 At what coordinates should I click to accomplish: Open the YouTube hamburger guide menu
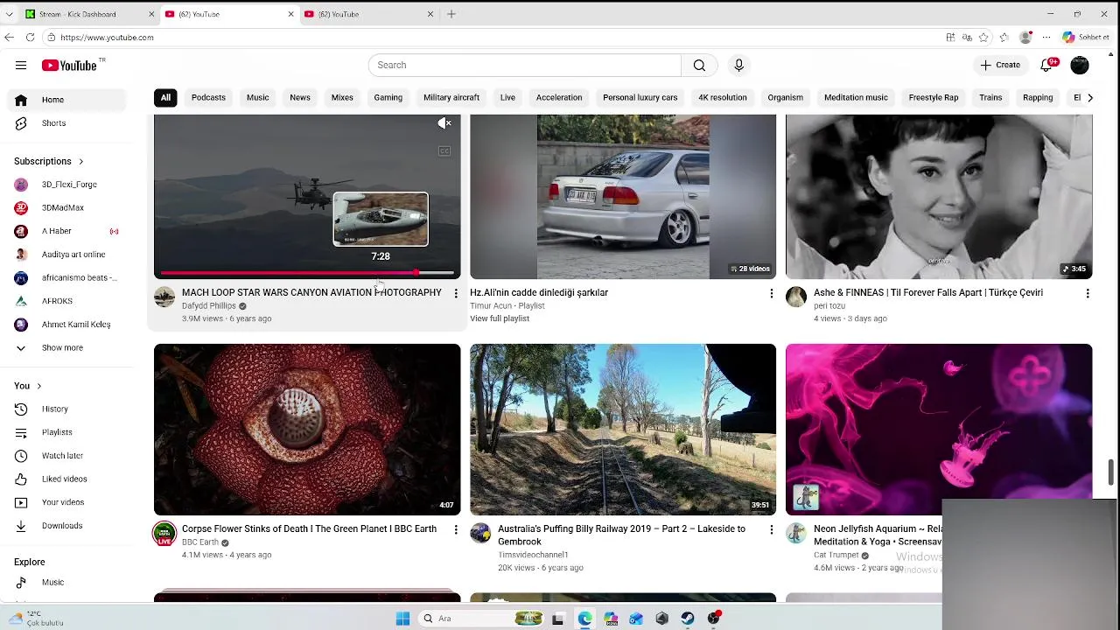(x=21, y=65)
